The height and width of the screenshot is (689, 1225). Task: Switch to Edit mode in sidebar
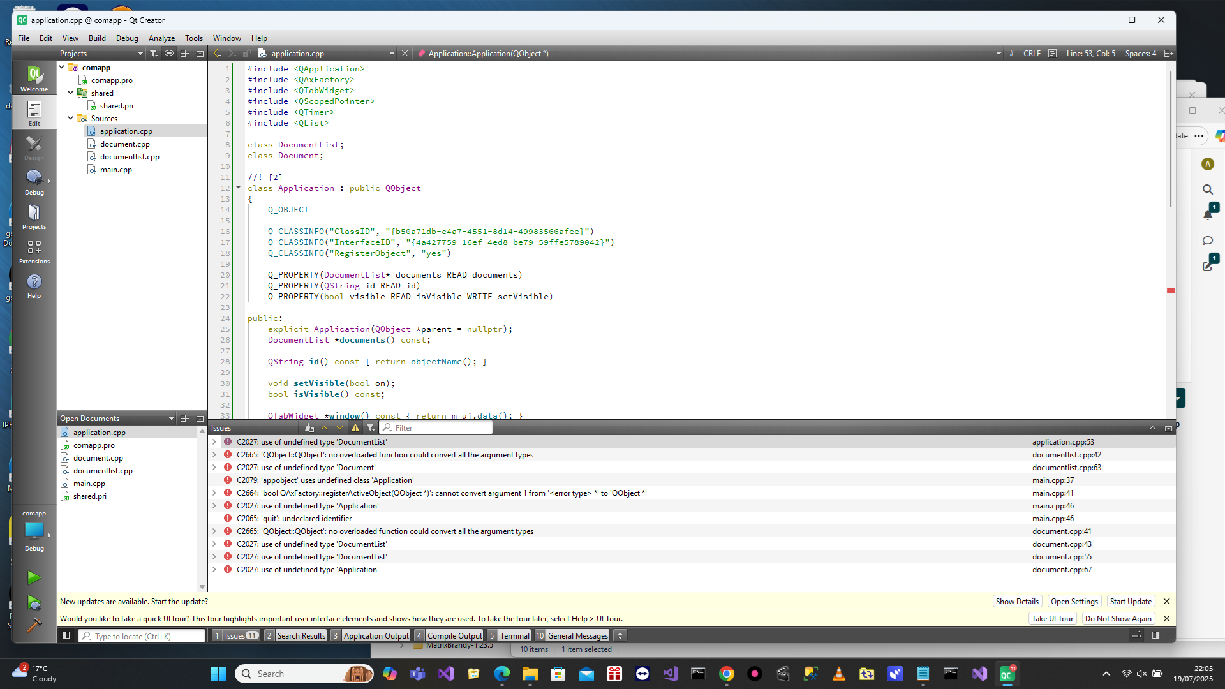34,113
